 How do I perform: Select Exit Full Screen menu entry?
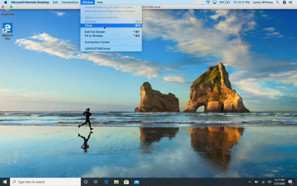111,32
